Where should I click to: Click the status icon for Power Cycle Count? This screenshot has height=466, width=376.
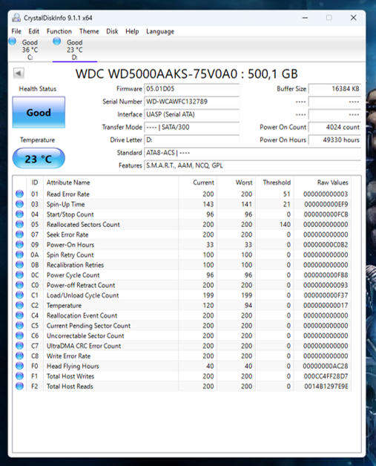(19, 275)
